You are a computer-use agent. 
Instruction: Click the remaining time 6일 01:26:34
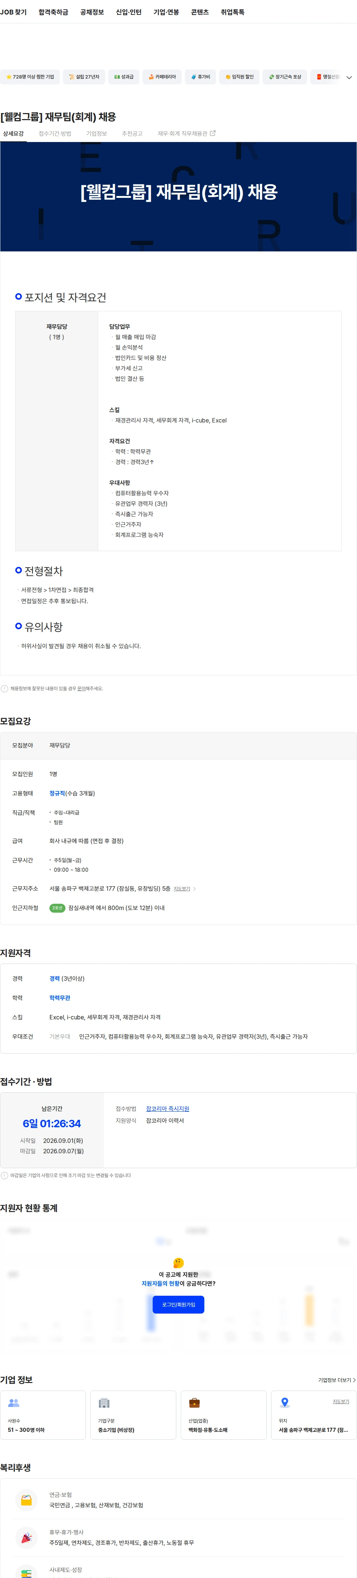click(x=52, y=1124)
